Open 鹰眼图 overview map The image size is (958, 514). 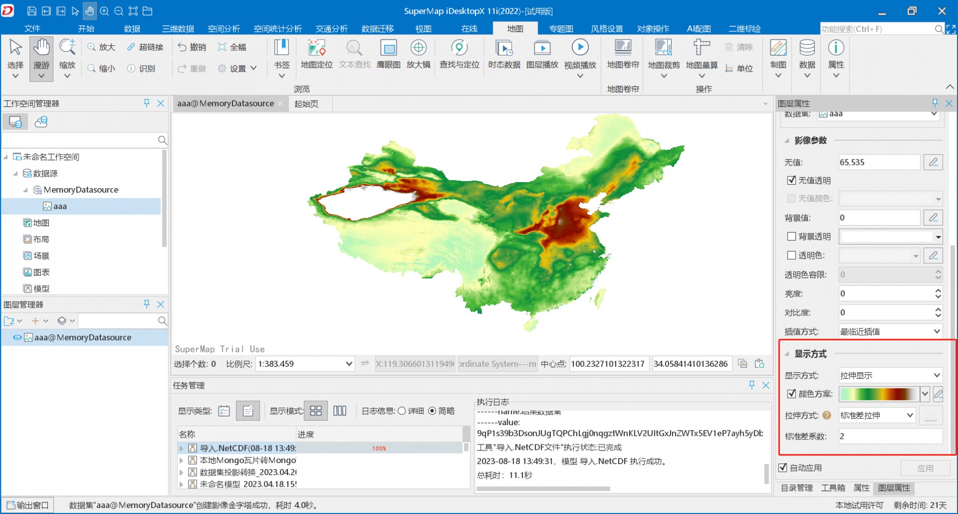388,54
